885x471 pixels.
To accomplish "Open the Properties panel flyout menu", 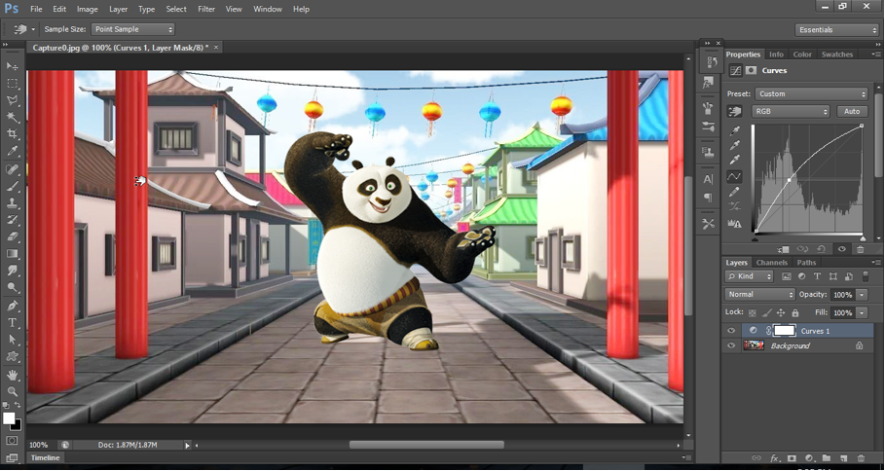I will (x=876, y=54).
